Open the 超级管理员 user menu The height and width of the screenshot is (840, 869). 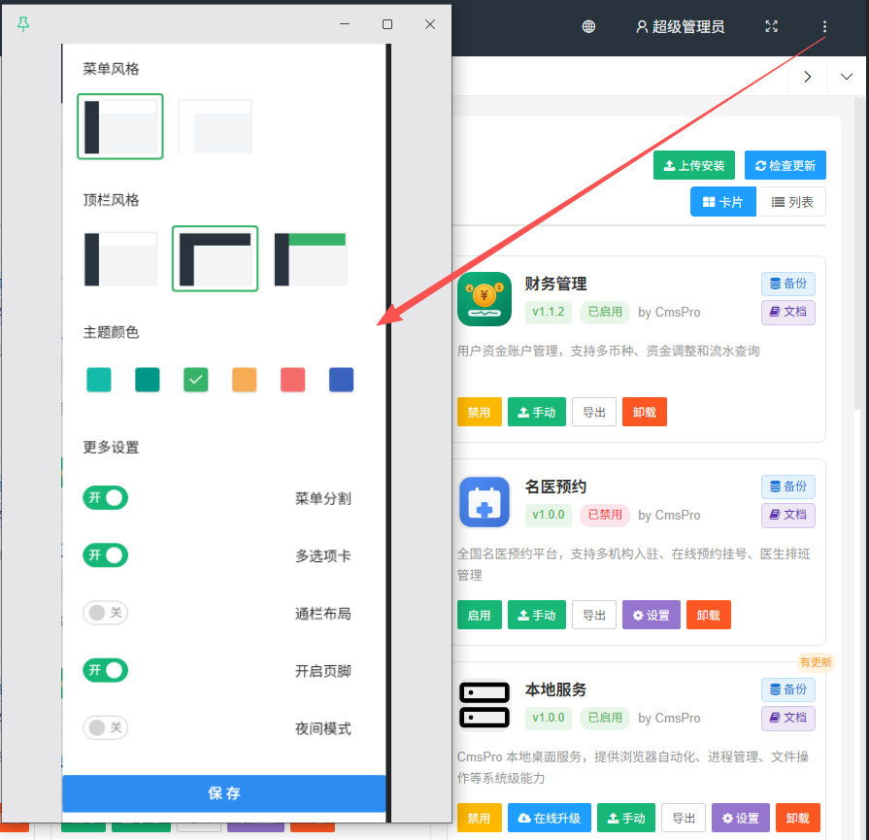(x=680, y=26)
